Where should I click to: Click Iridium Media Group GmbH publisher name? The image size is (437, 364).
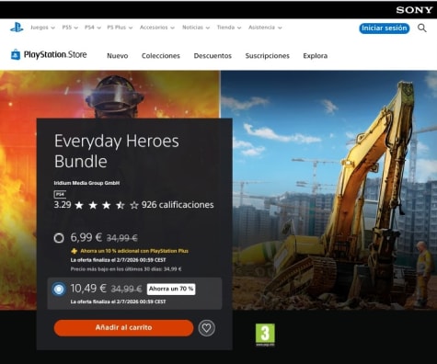pyautogui.click(x=86, y=183)
